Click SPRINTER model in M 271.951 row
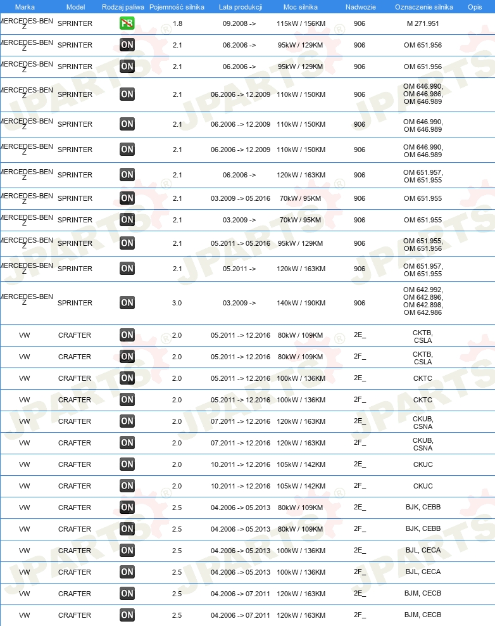495x626 pixels. (75, 23)
